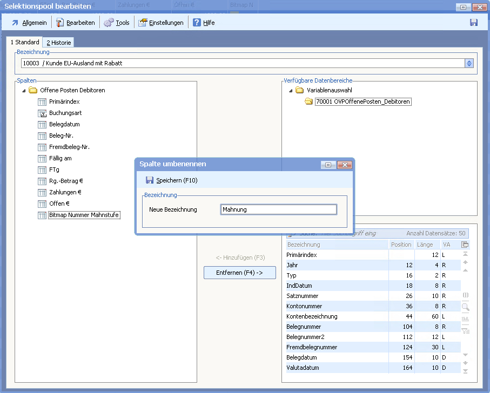Click the save disk icon in main toolbar
490x393 pixels.
(474, 23)
